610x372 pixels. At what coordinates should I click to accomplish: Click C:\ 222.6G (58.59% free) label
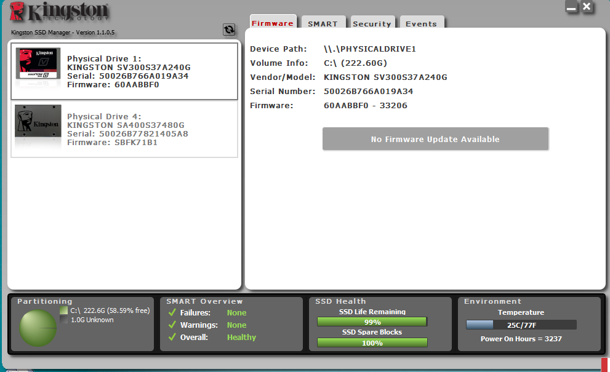coord(110,311)
